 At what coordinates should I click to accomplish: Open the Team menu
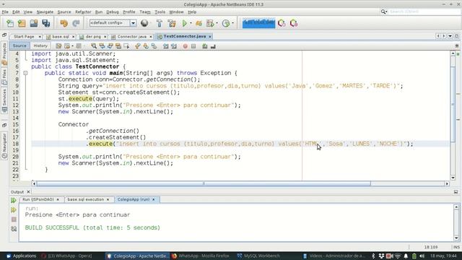tap(144, 12)
